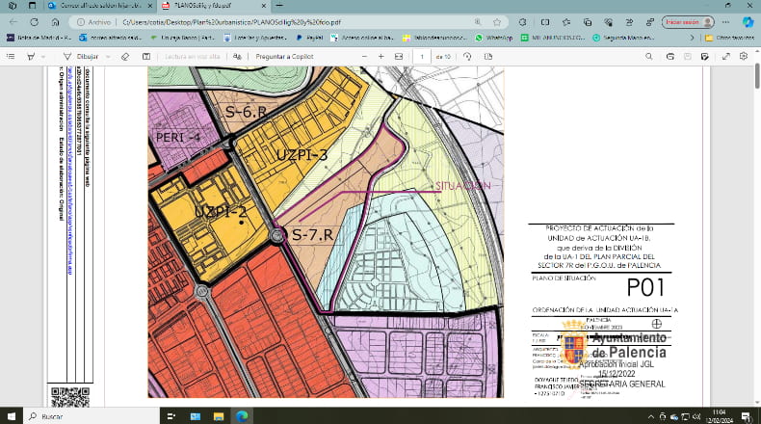Toggle fit to width view
Image resolution: width=761 pixels, height=424 pixels.
[399, 57]
